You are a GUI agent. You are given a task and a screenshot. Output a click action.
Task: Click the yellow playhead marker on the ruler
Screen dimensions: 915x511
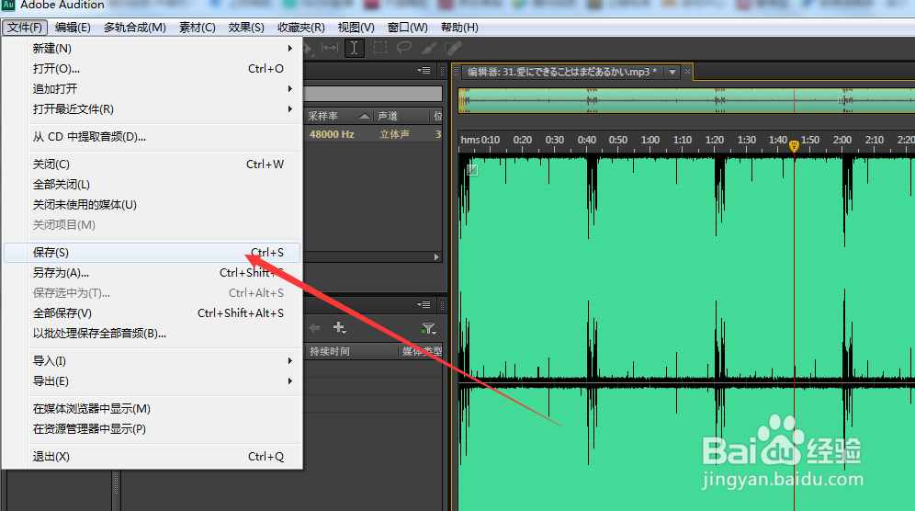coord(794,145)
